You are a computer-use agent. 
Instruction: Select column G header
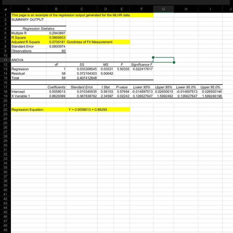click(x=163, y=9)
